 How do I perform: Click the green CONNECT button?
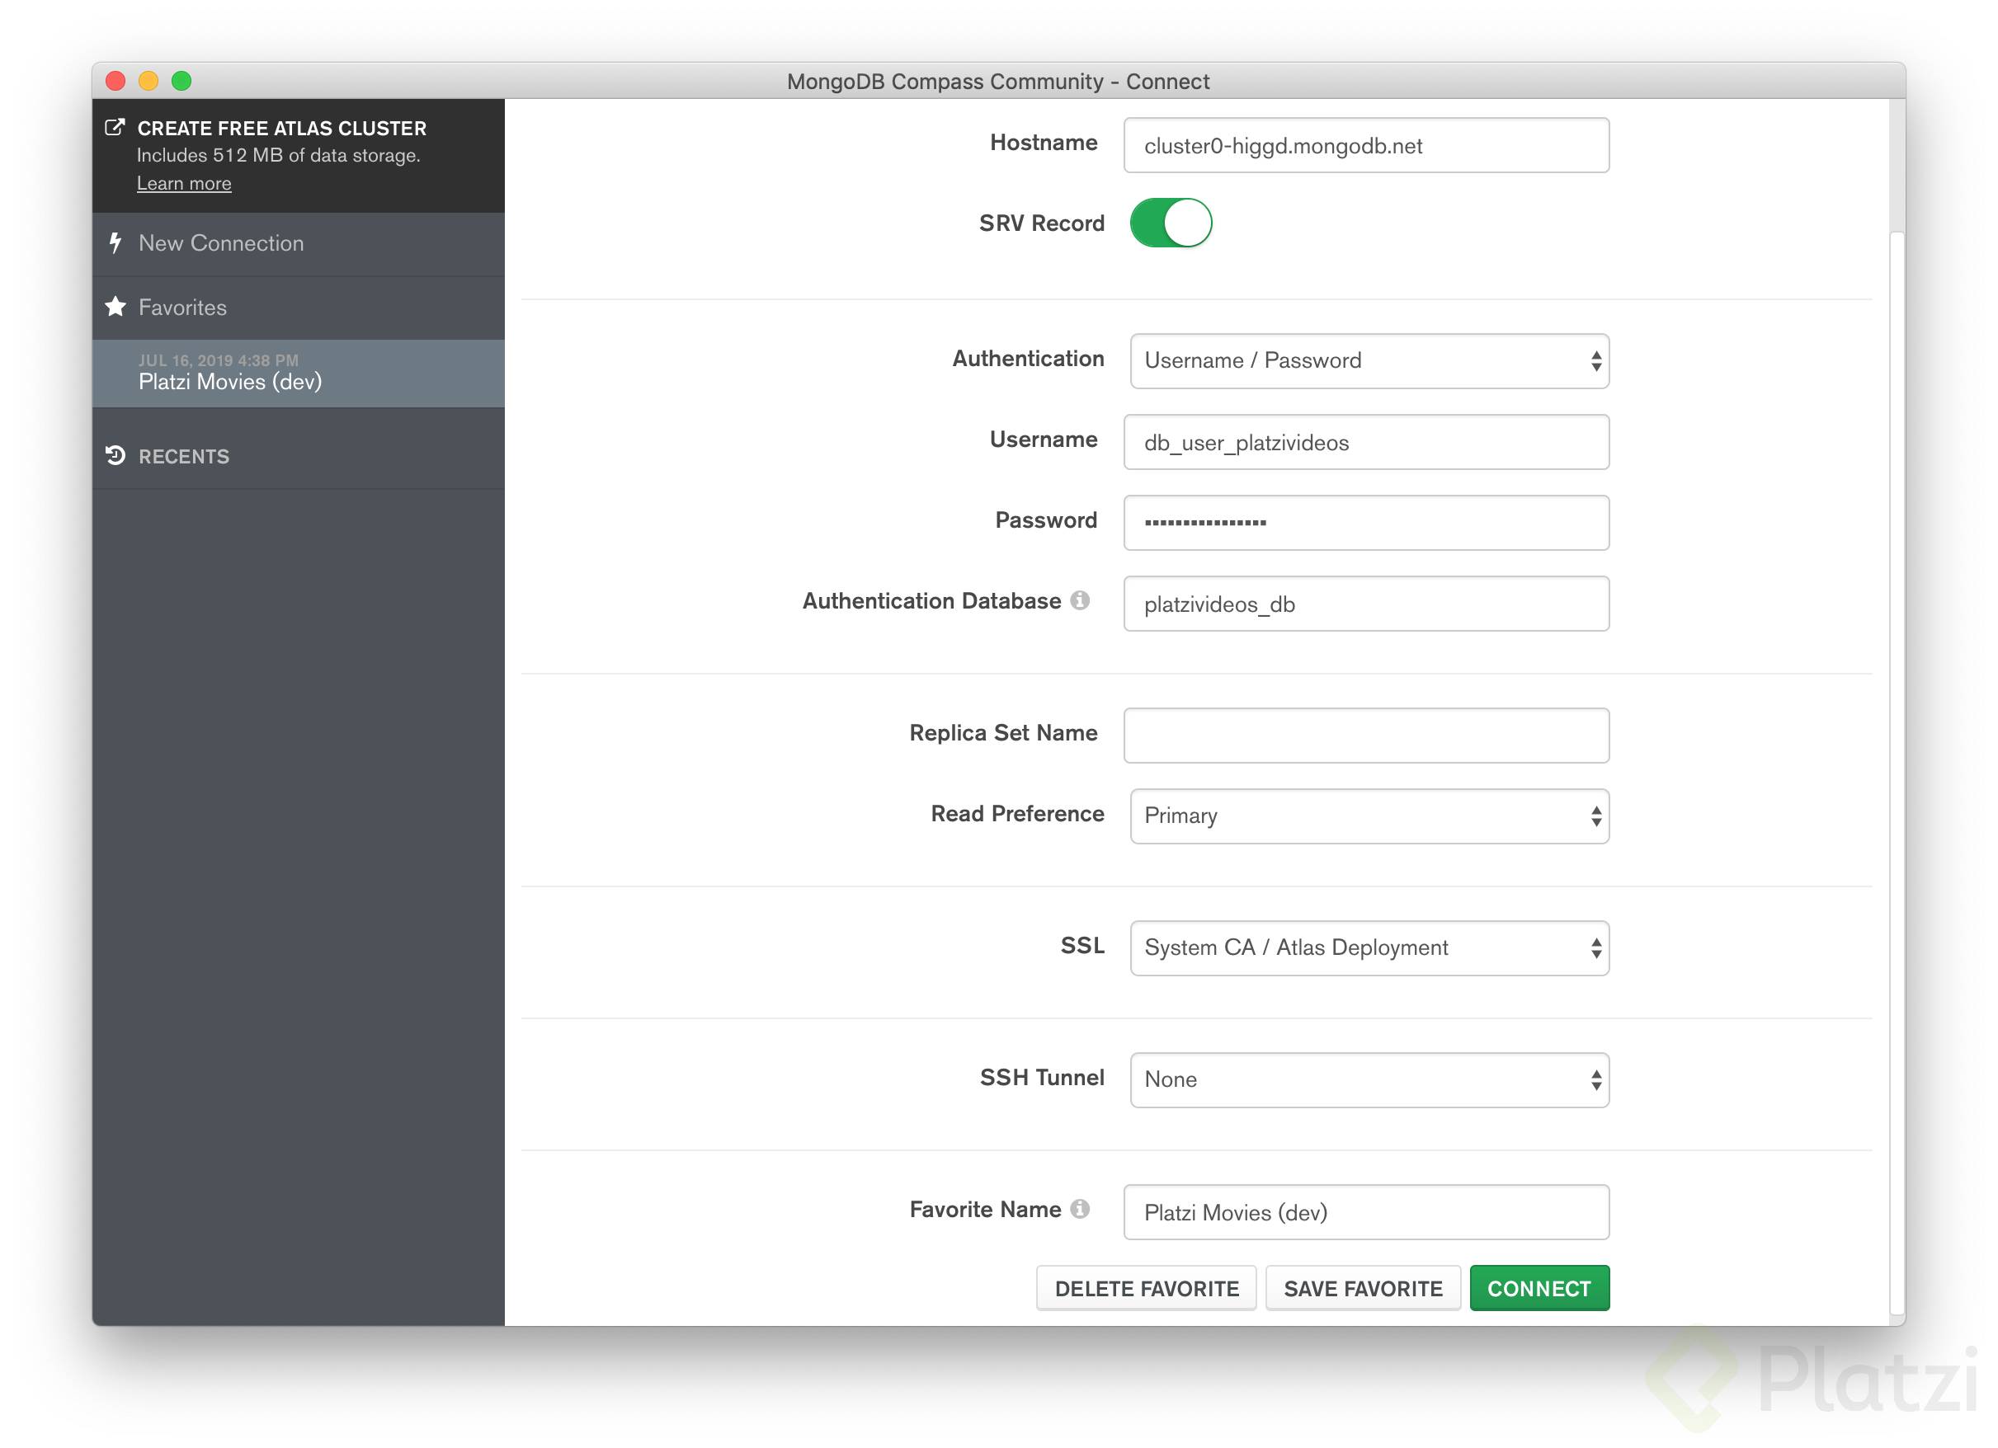click(x=1539, y=1288)
